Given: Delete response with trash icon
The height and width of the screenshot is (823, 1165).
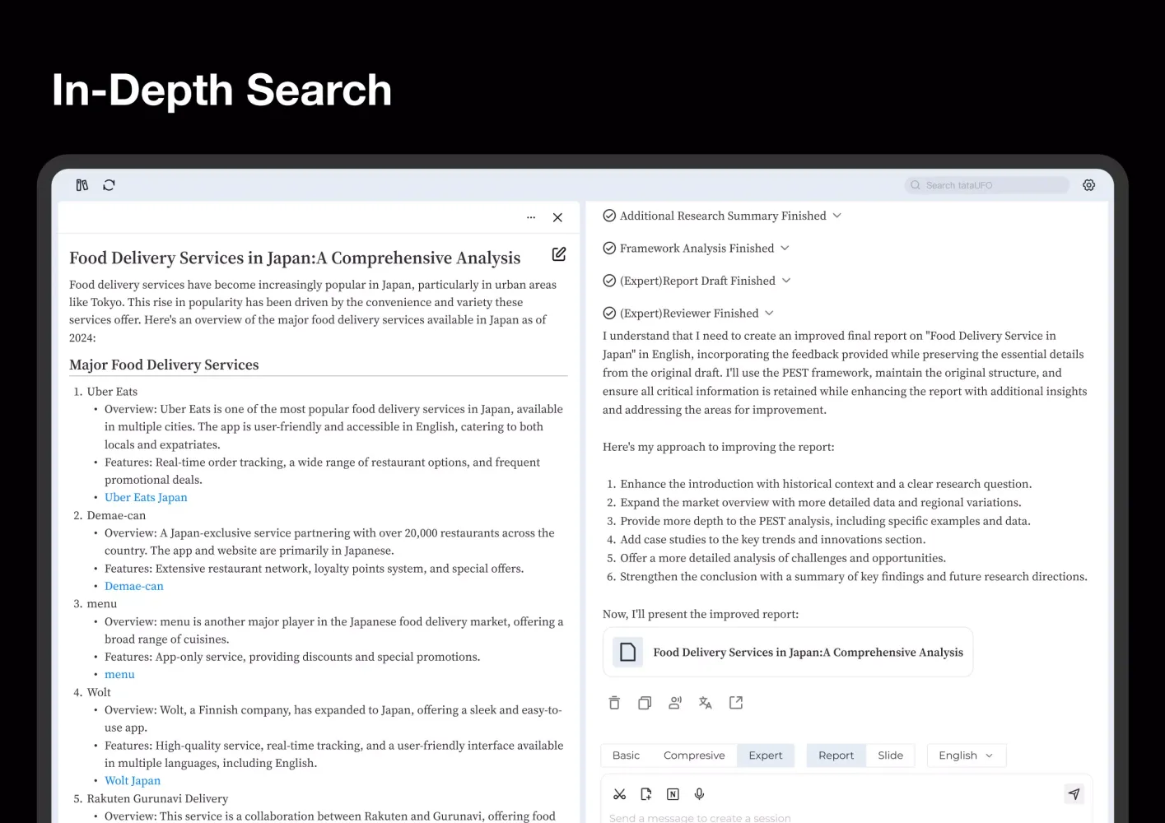Looking at the screenshot, I should (x=614, y=703).
